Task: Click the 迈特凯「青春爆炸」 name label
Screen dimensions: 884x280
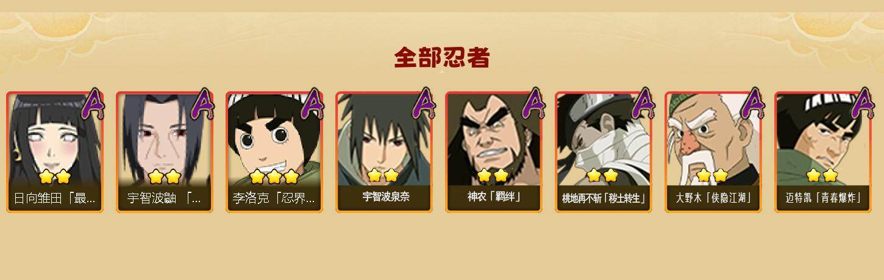Action: pos(823,198)
